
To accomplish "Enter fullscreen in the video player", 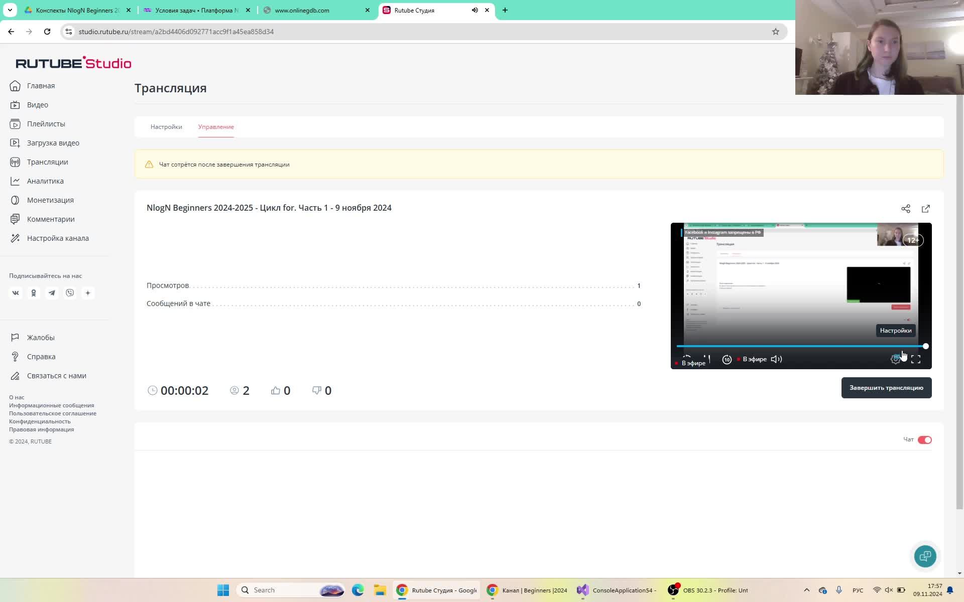I will click(916, 359).
